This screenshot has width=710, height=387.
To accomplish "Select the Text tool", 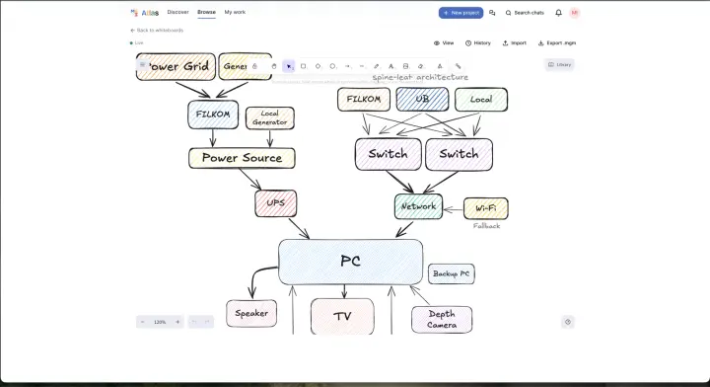I will [x=391, y=66].
